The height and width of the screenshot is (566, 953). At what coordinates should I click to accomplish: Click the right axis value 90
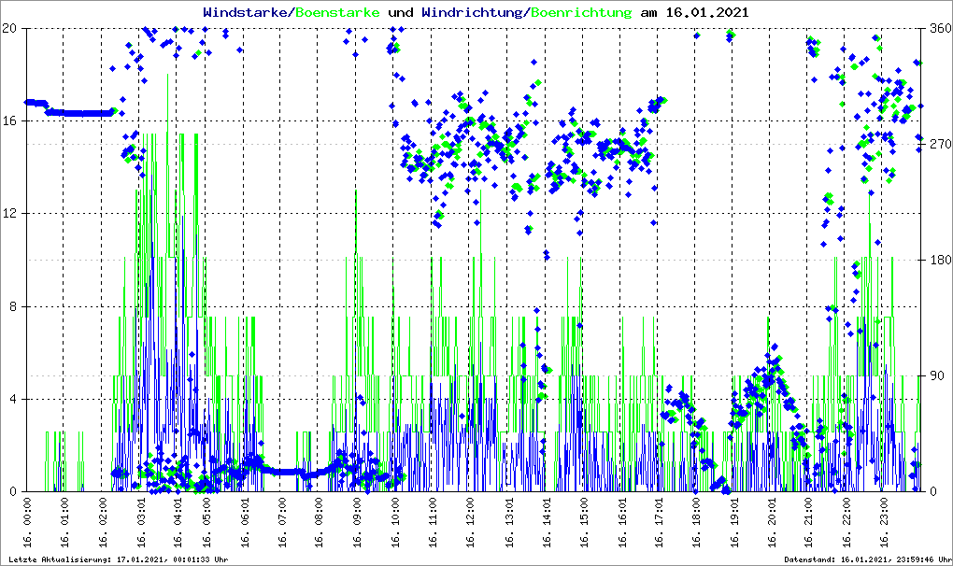click(x=936, y=376)
